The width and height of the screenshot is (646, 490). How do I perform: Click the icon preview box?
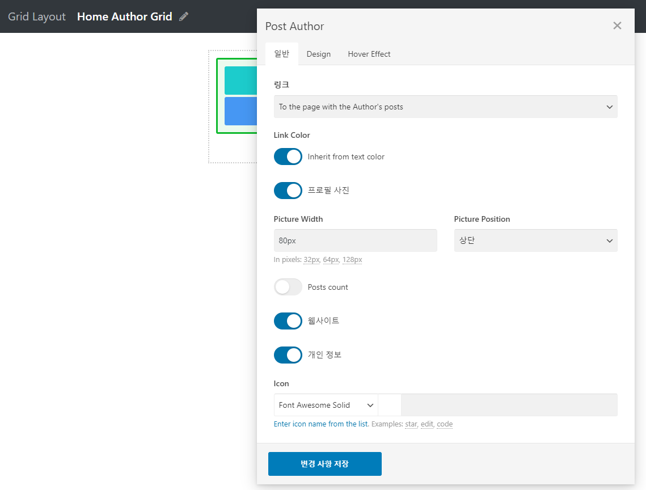click(389, 405)
